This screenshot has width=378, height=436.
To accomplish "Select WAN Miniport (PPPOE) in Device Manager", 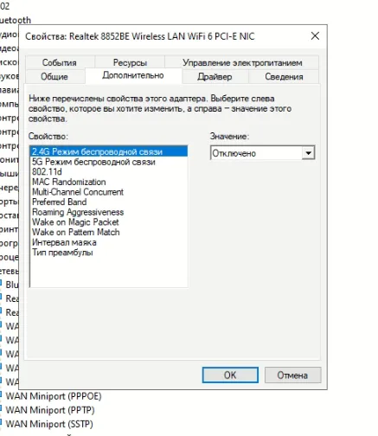I will [54, 396].
